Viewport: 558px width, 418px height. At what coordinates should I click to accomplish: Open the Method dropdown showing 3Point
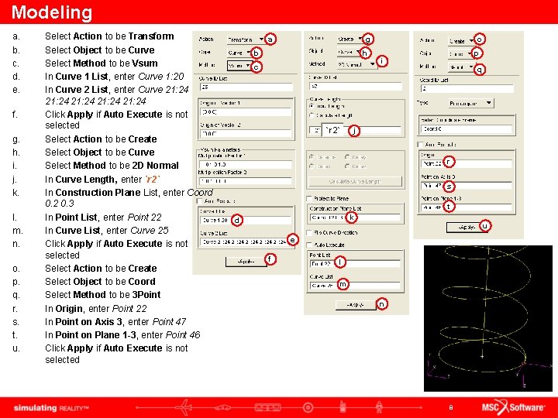click(461, 67)
